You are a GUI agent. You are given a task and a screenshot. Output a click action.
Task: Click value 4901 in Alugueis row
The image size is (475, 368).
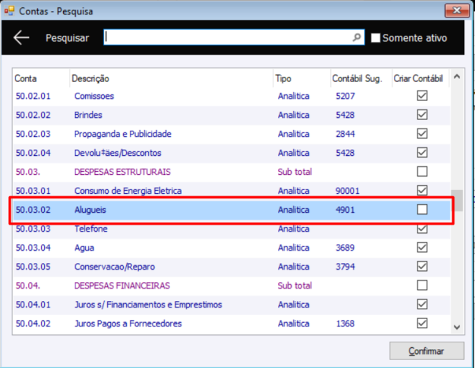tap(345, 210)
